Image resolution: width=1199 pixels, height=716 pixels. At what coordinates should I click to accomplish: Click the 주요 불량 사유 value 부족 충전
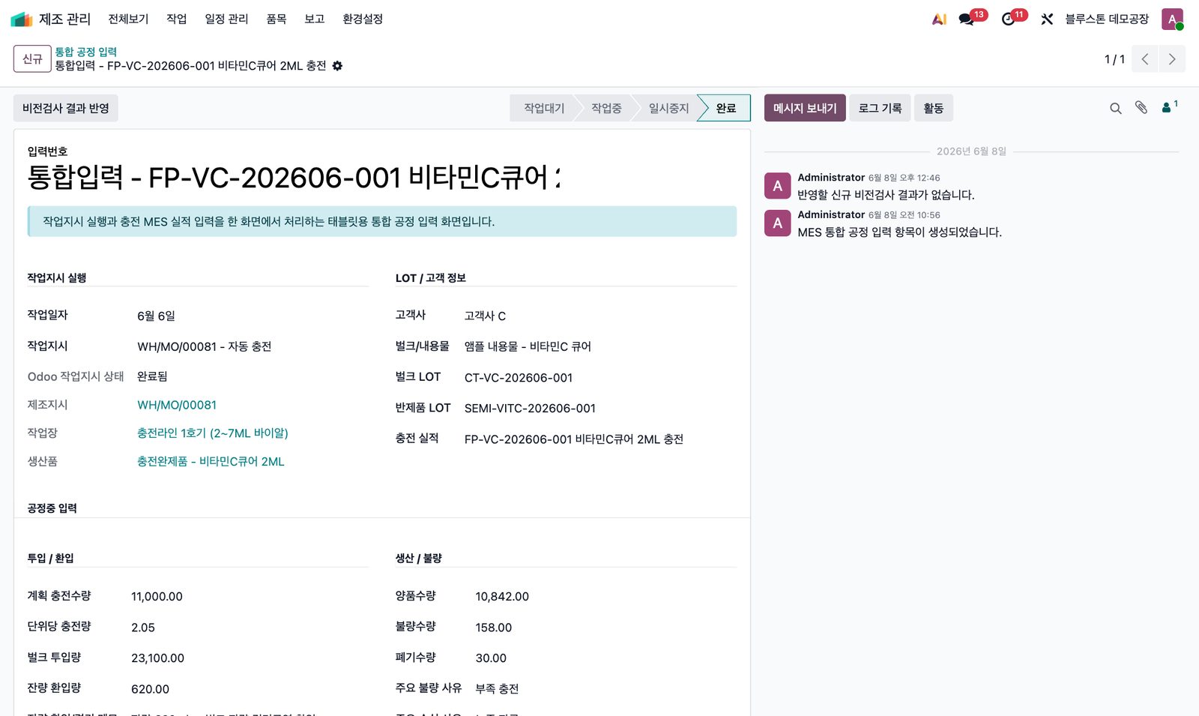point(497,688)
